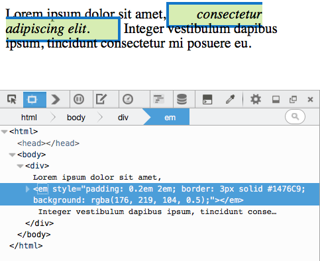Click the em tag name in selected row

coord(42,189)
